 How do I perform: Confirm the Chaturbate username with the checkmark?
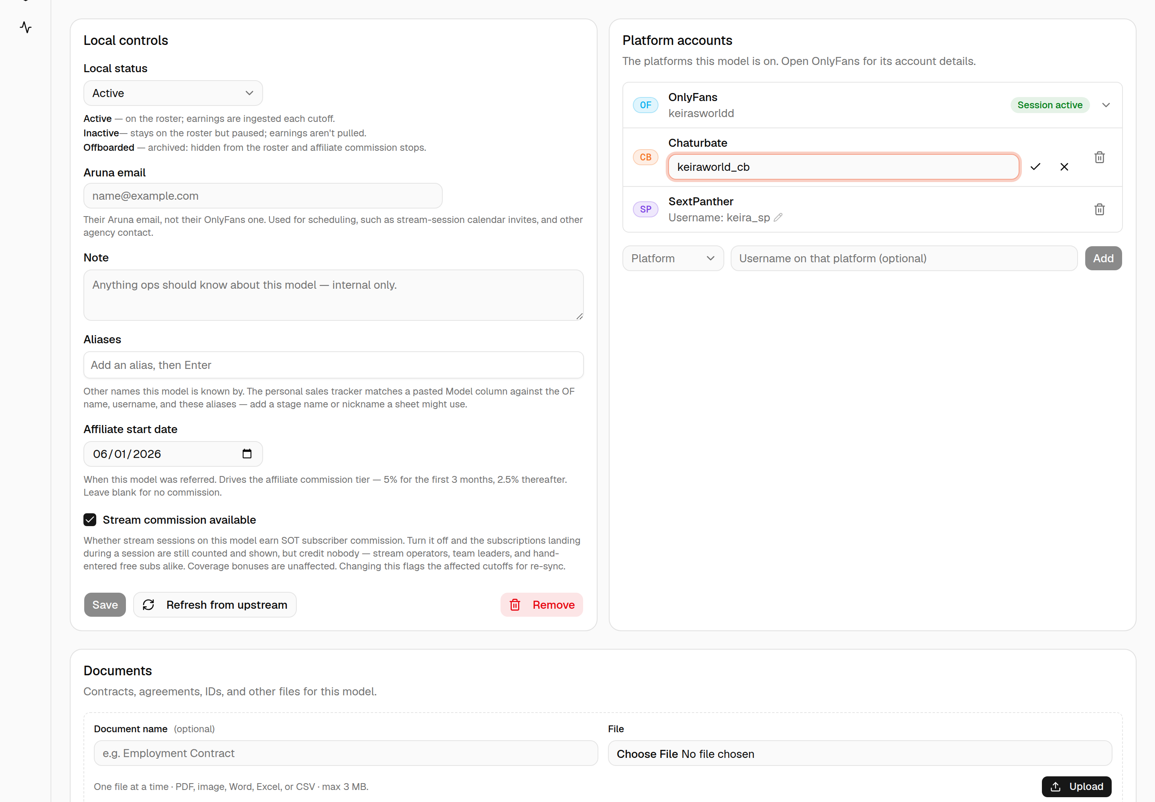pyautogui.click(x=1035, y=167)
